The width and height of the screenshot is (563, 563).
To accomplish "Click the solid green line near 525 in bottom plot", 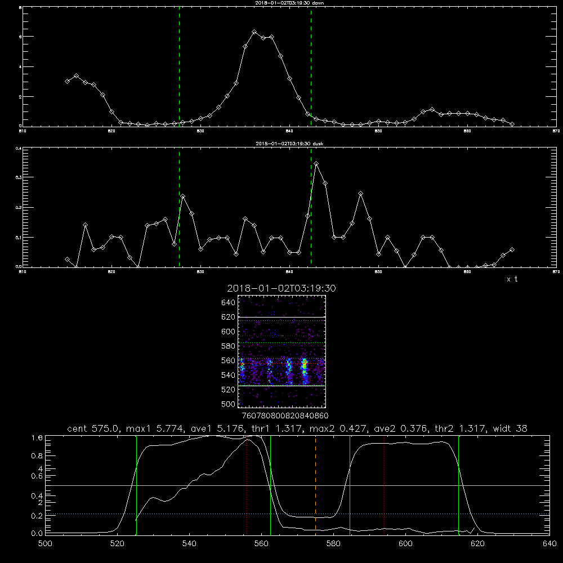I will pos(136,485).
